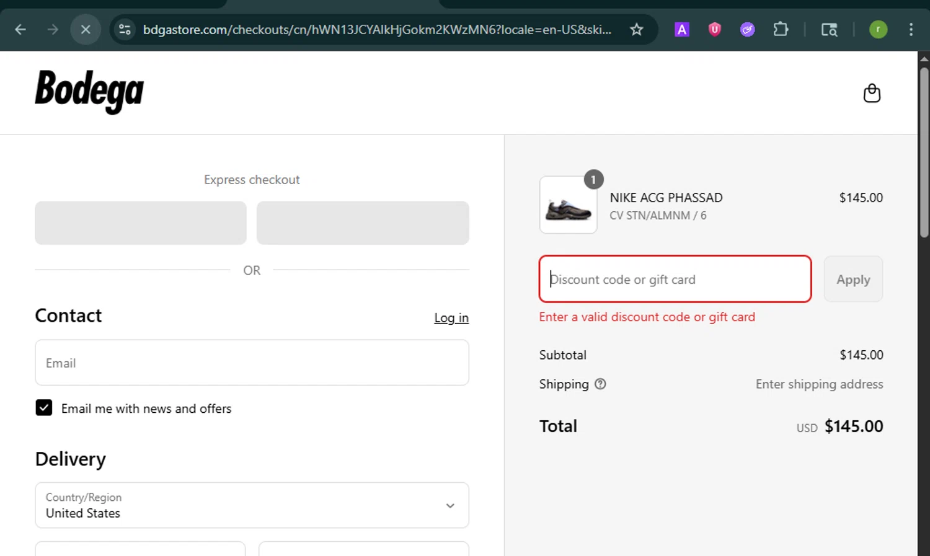Click the Enter shipping address text
Viewport: 930px width, 556px height.
(x=819, y=384)
